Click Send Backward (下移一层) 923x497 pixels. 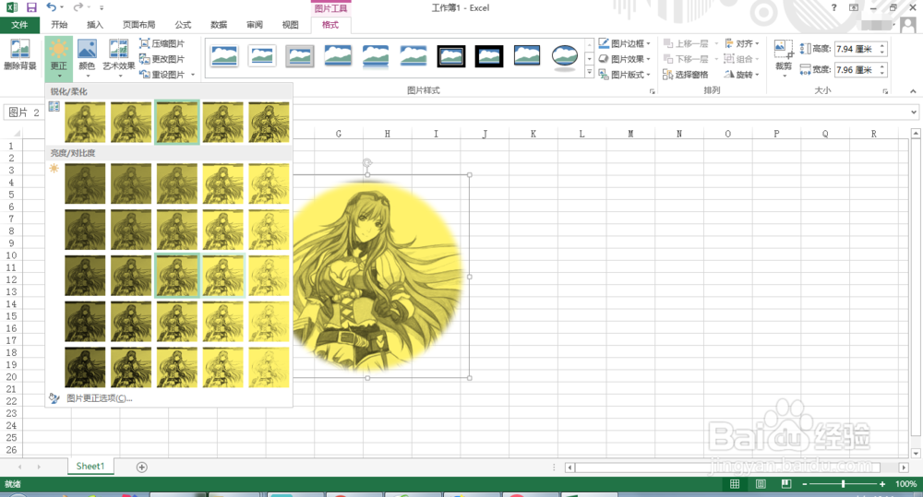pos(686,59)
